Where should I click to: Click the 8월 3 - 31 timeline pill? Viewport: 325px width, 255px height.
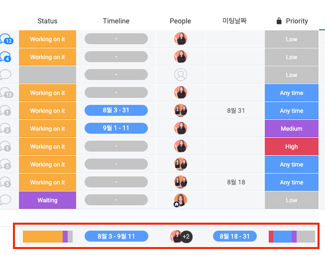116,110
